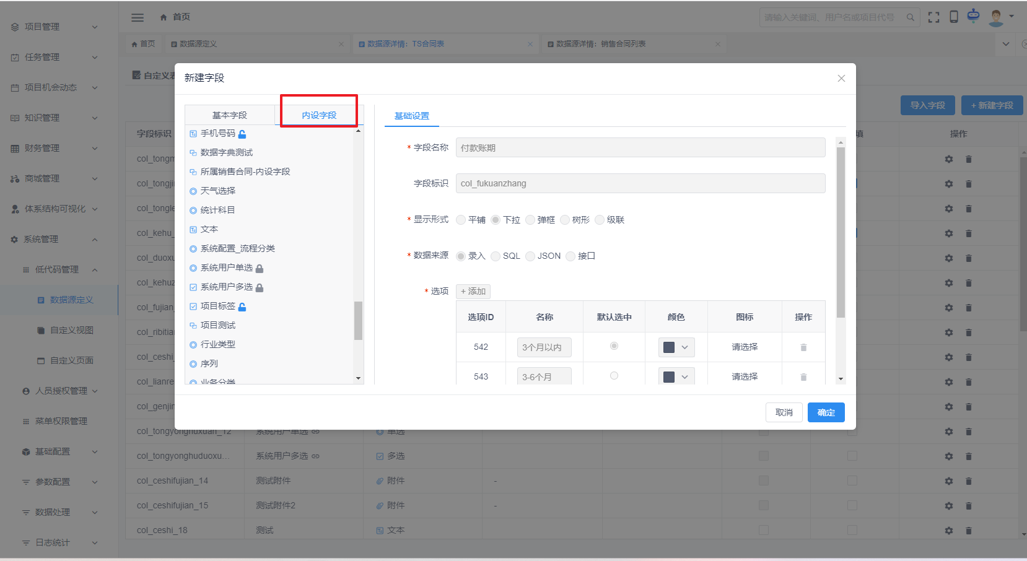Click the lock icon beside 系统用户单选
This screenshot has width=1027, height=561.
pos(260,268)
